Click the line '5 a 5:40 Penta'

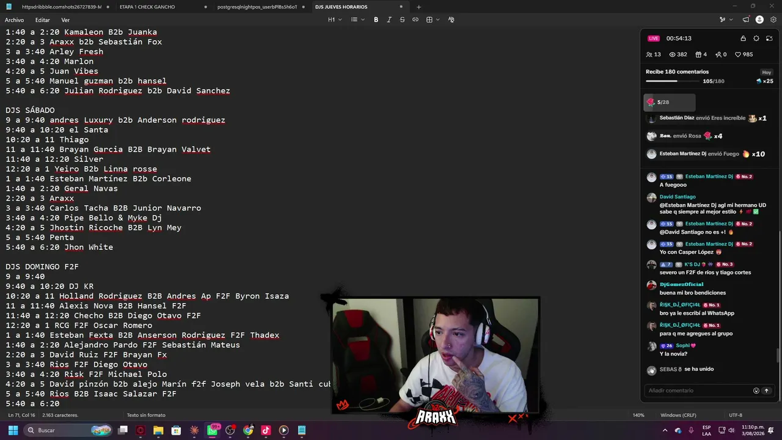click(40, 238)
